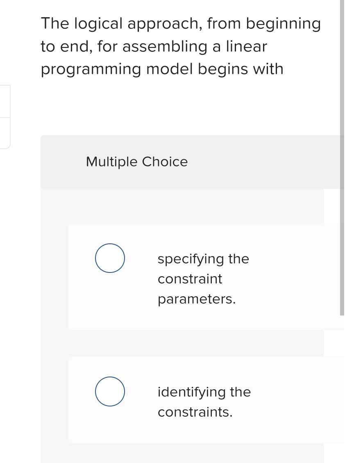
Task: Select the 'specifying the constraint parameters' radio button
Action: click(x=110, y=258)
